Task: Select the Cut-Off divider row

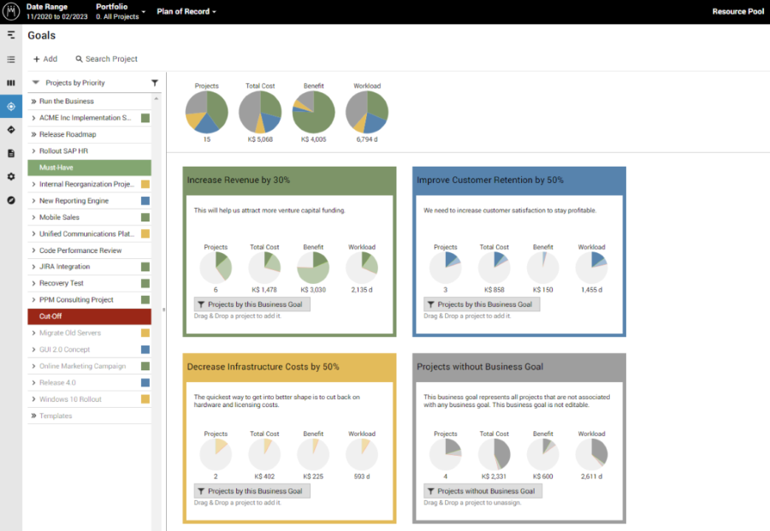Action: 89,316
